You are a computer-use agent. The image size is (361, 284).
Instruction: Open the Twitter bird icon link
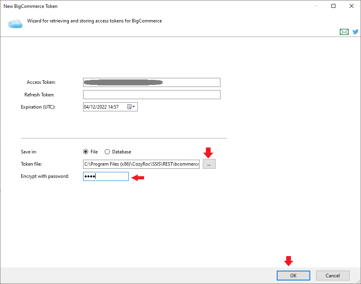(x=355, y=31)
